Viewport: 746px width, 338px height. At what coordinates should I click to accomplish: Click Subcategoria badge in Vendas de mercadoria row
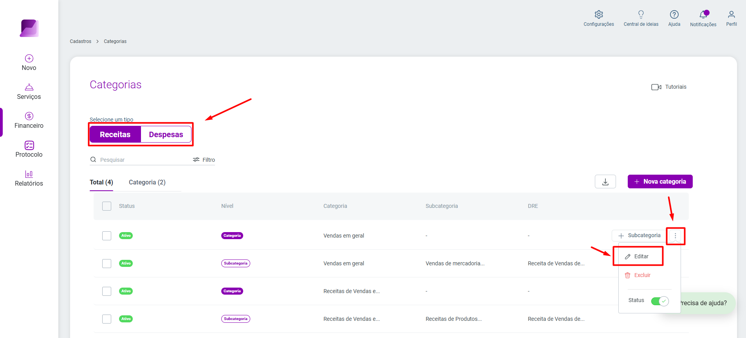click(x=236, y=263)
